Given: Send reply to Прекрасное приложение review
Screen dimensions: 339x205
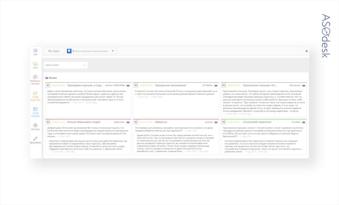Looking at the screenshot, I should (157, 97).
